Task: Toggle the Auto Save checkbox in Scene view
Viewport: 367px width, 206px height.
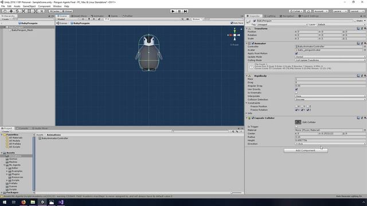Action: [x=232, y=23]
